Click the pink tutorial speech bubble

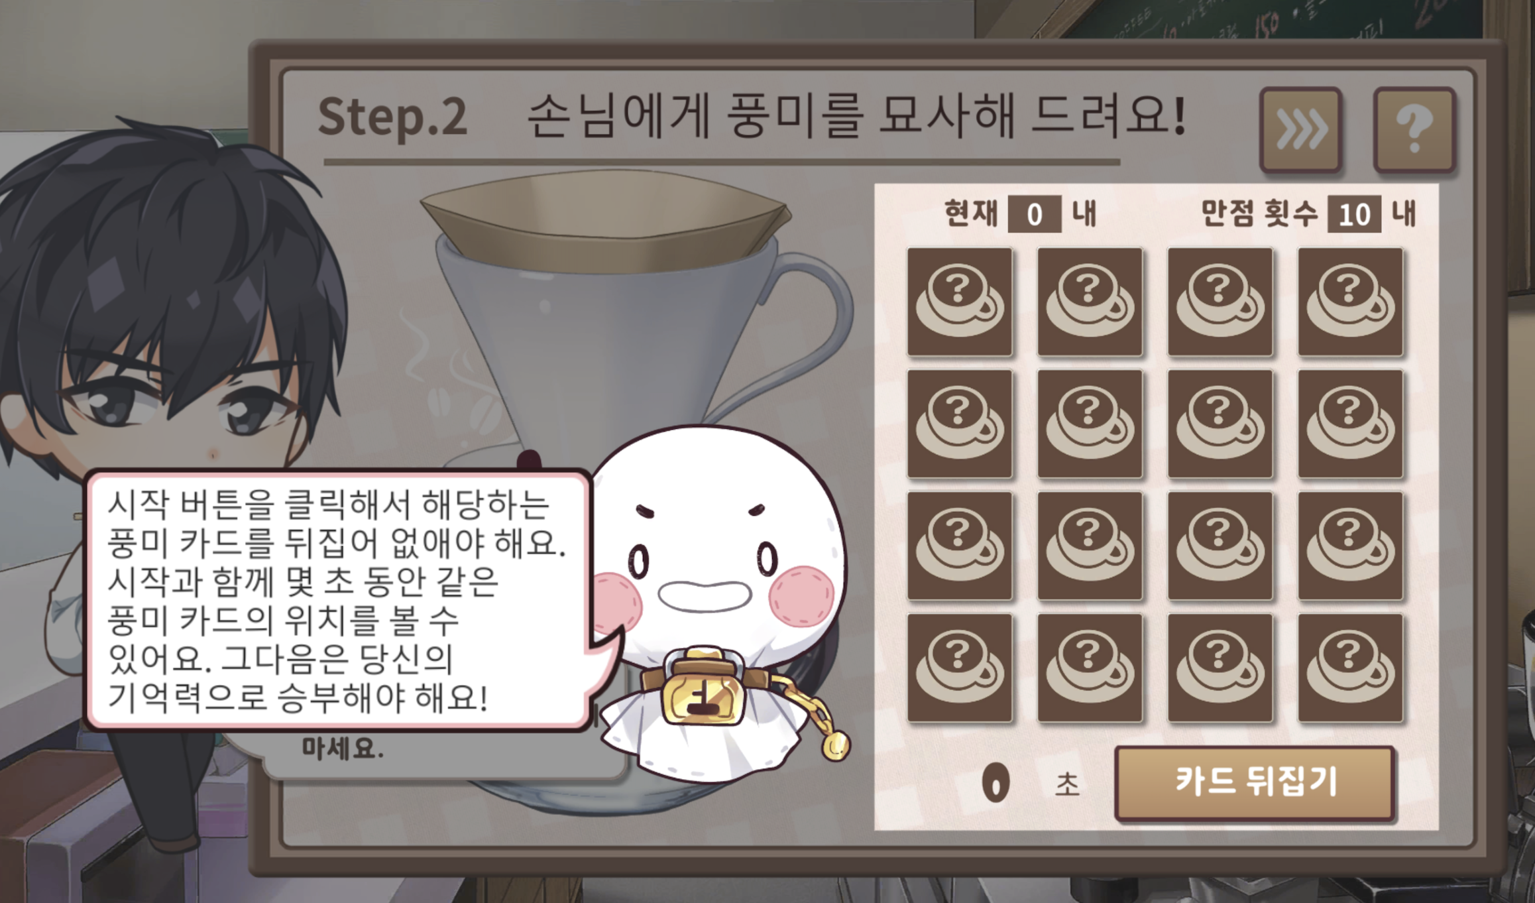tap(338, 600)
